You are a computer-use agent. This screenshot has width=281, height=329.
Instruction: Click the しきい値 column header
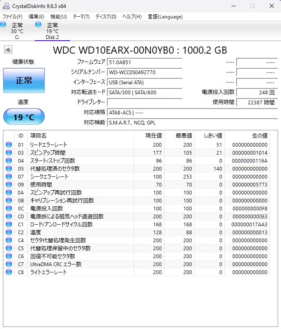click(x=210, y=135)
